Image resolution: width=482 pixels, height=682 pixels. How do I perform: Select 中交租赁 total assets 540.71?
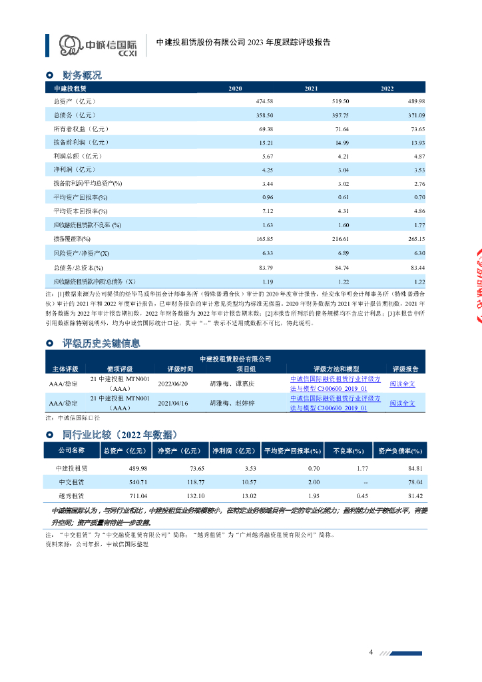tap(138, 482)
